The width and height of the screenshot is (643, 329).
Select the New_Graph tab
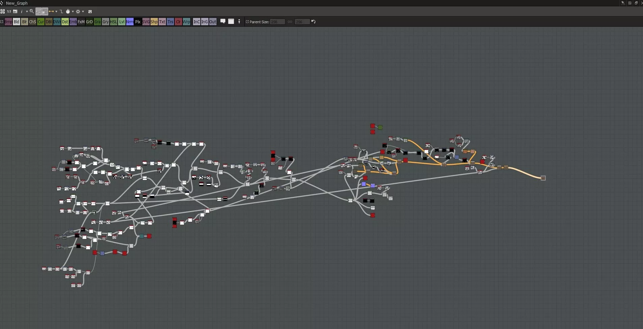click(17, 3)
